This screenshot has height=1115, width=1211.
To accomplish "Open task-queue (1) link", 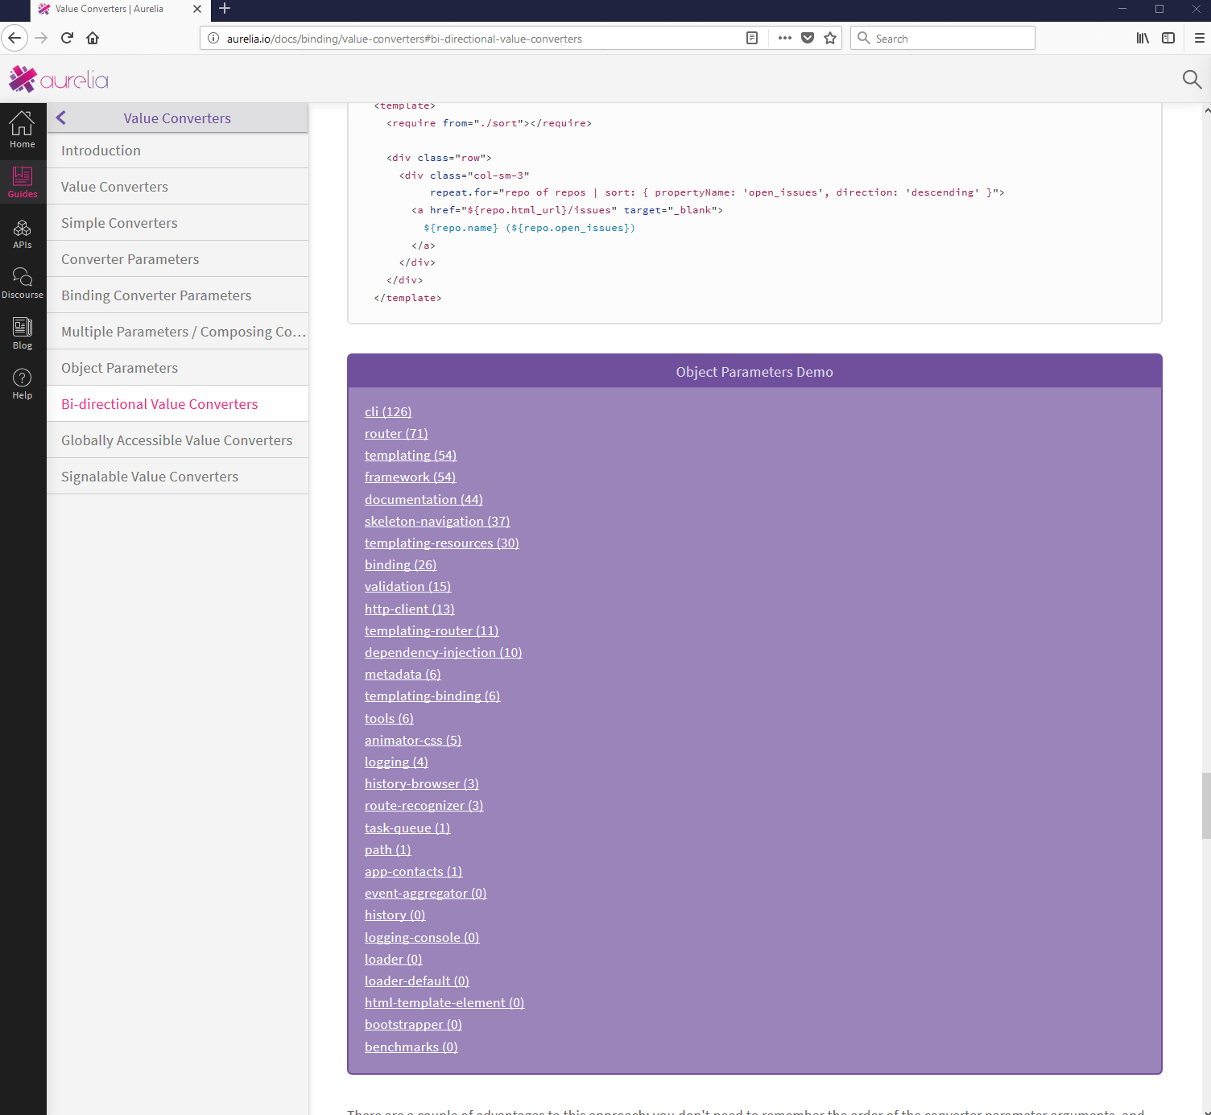I will pyautogui.click(x=407, y=828).
